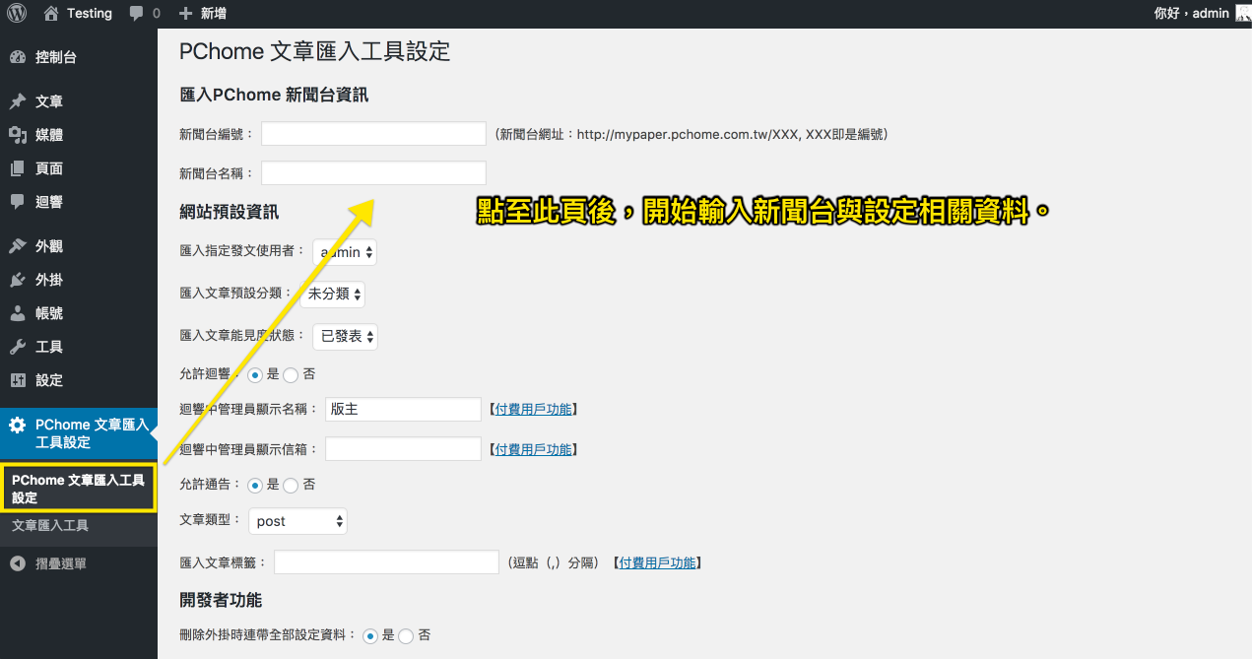Click 摺疊選單 collapse menu text

pos(61,563)
